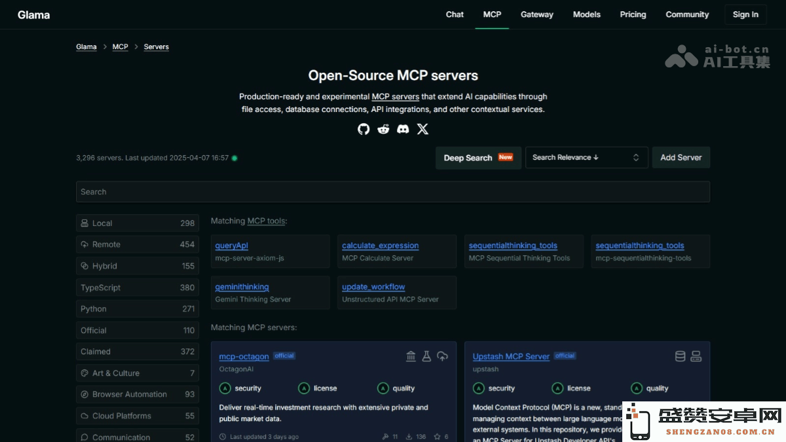Screen dimensions: 786x442
Task: Filter servers by Local
Action: click(138, 223)
